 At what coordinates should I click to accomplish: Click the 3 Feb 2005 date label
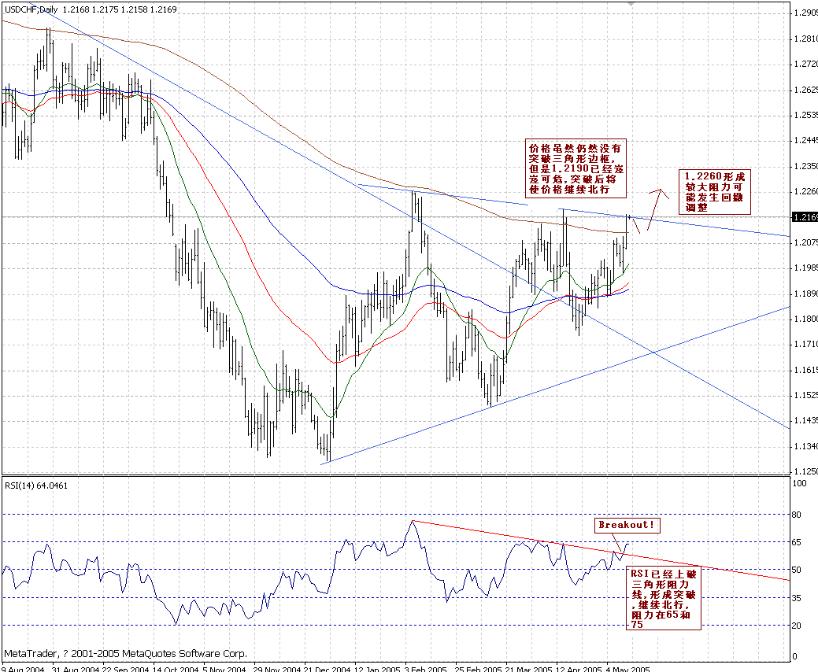[426, 668]
